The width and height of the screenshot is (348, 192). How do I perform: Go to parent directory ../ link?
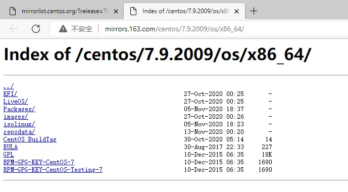(x=9, y=86)
